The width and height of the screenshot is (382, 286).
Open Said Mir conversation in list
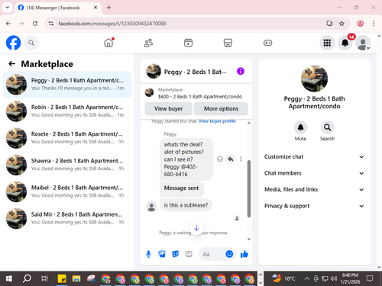(67, 218)
